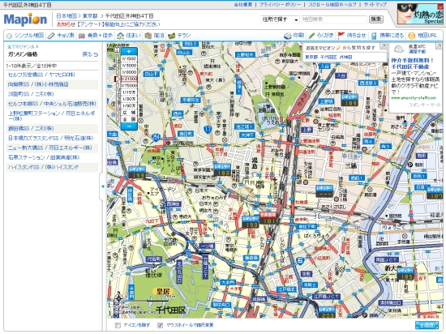
Task: Open the サイトマップ link
Action: point(375,5)
